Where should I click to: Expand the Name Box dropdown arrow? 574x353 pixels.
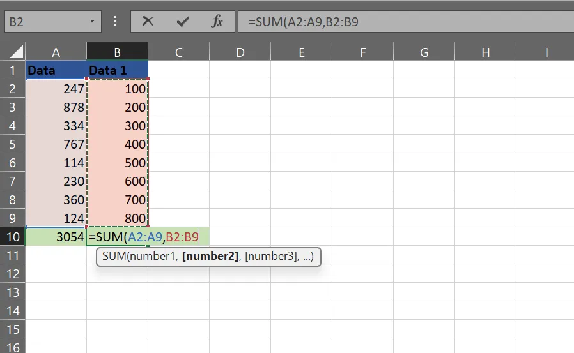92,21
